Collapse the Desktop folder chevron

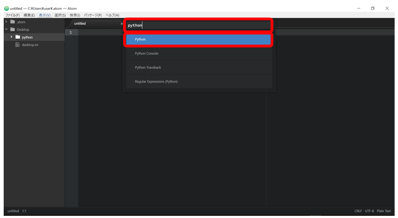(6, 30)
